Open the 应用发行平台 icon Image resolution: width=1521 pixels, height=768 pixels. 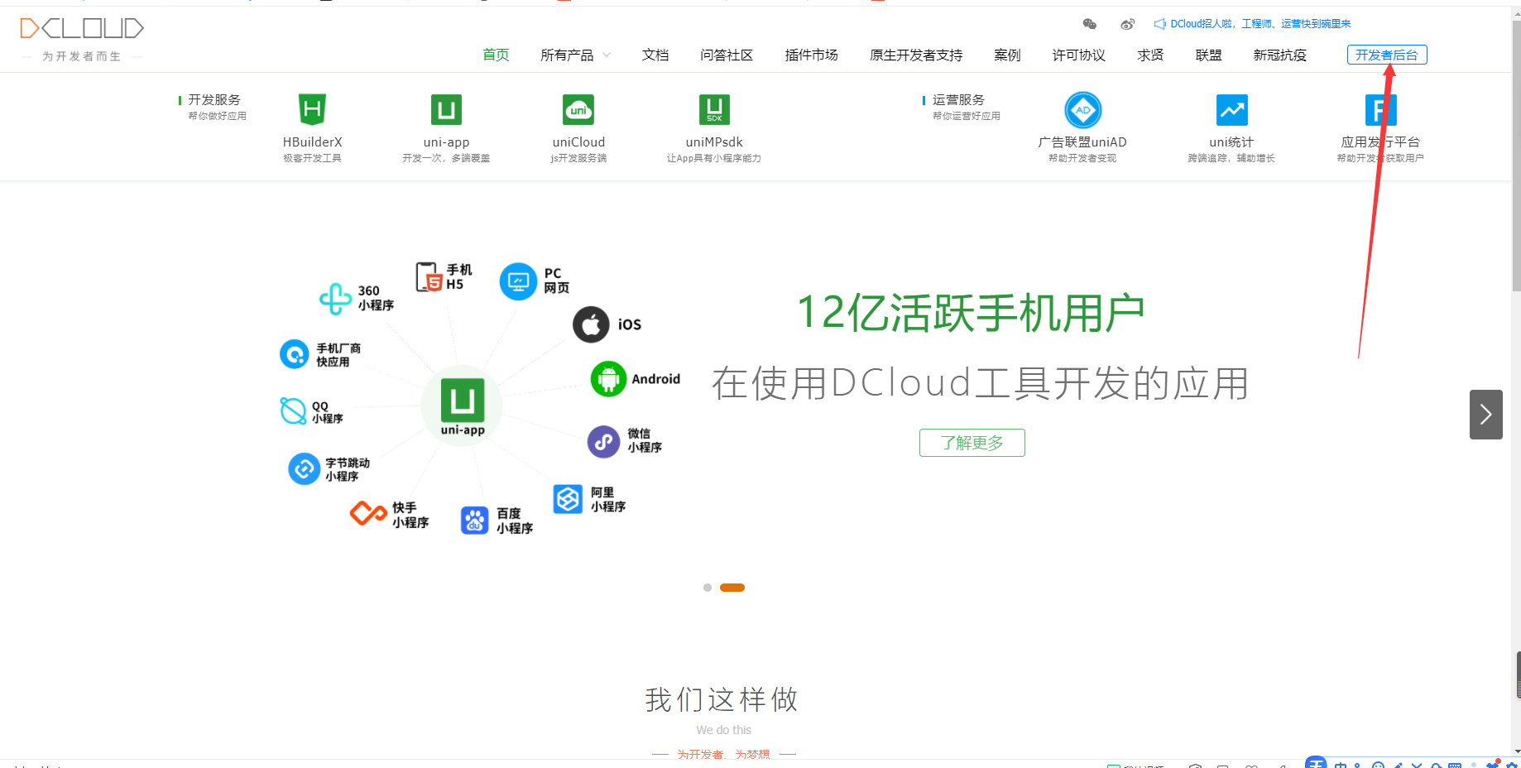tap(1380, 109)
